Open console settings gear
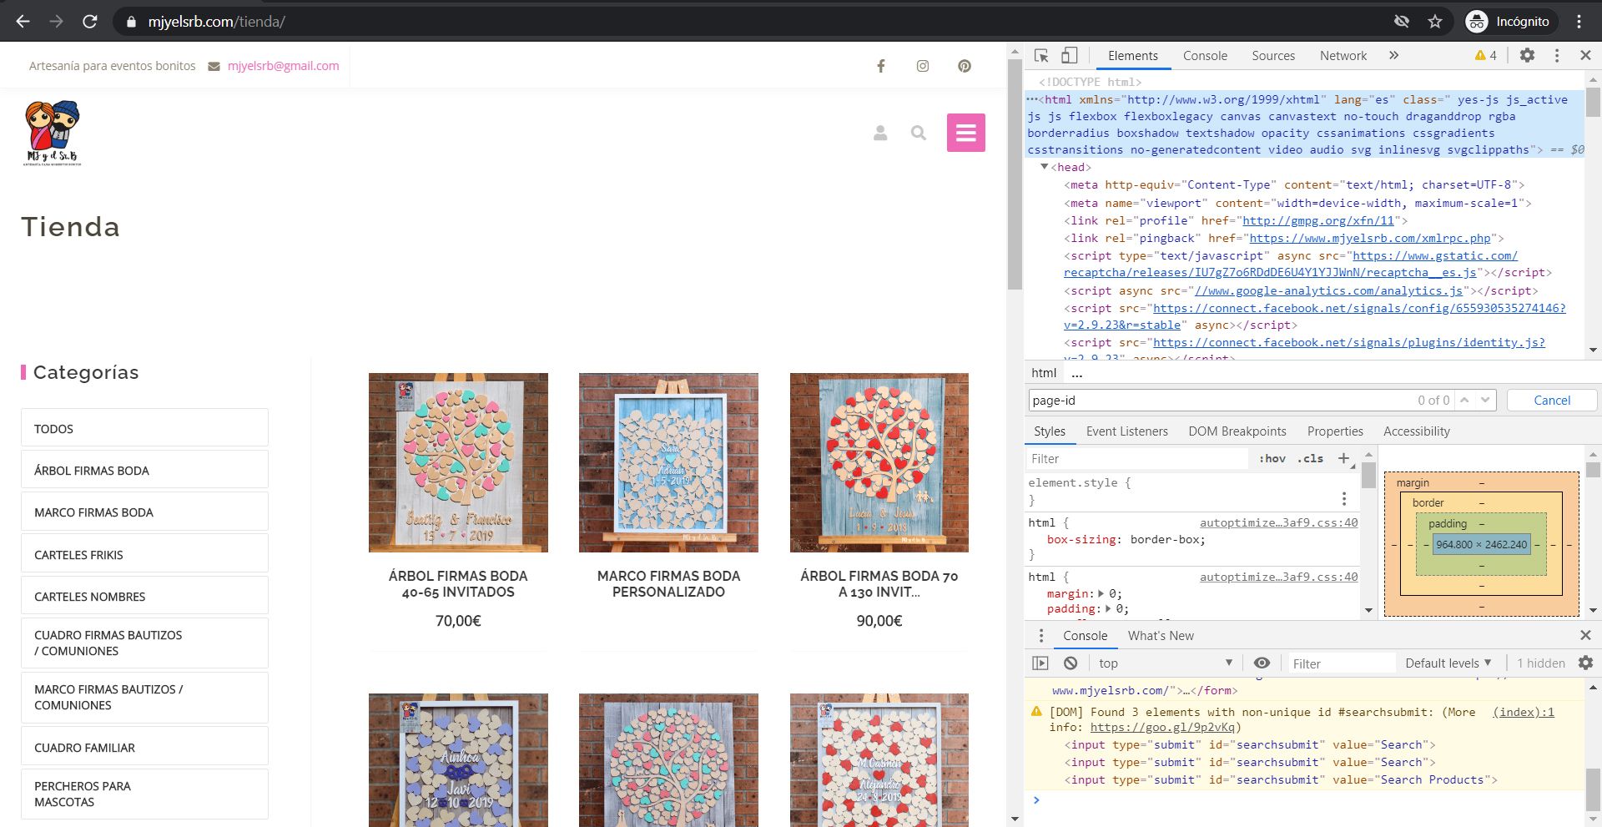 (x=1585, y=663)
